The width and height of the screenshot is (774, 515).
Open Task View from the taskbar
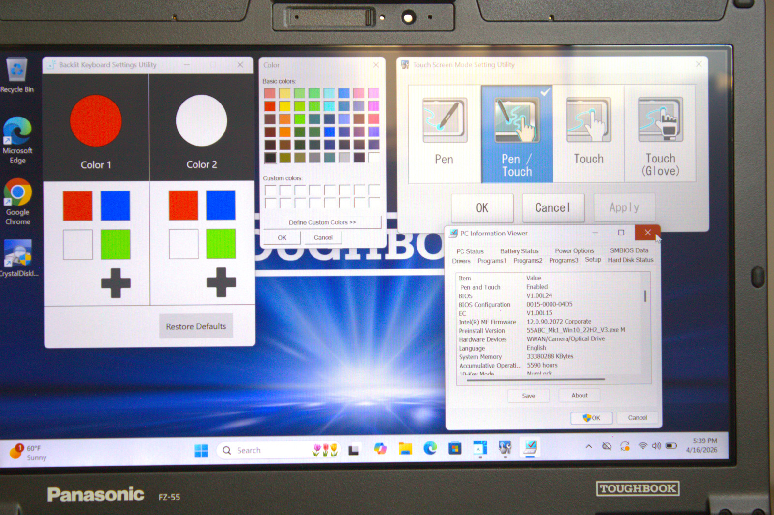pos(354,450)
